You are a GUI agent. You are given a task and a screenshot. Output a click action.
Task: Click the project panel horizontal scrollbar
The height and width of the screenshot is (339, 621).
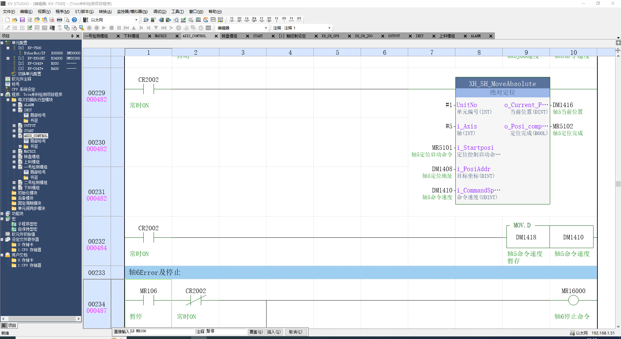tap(41, 319)
